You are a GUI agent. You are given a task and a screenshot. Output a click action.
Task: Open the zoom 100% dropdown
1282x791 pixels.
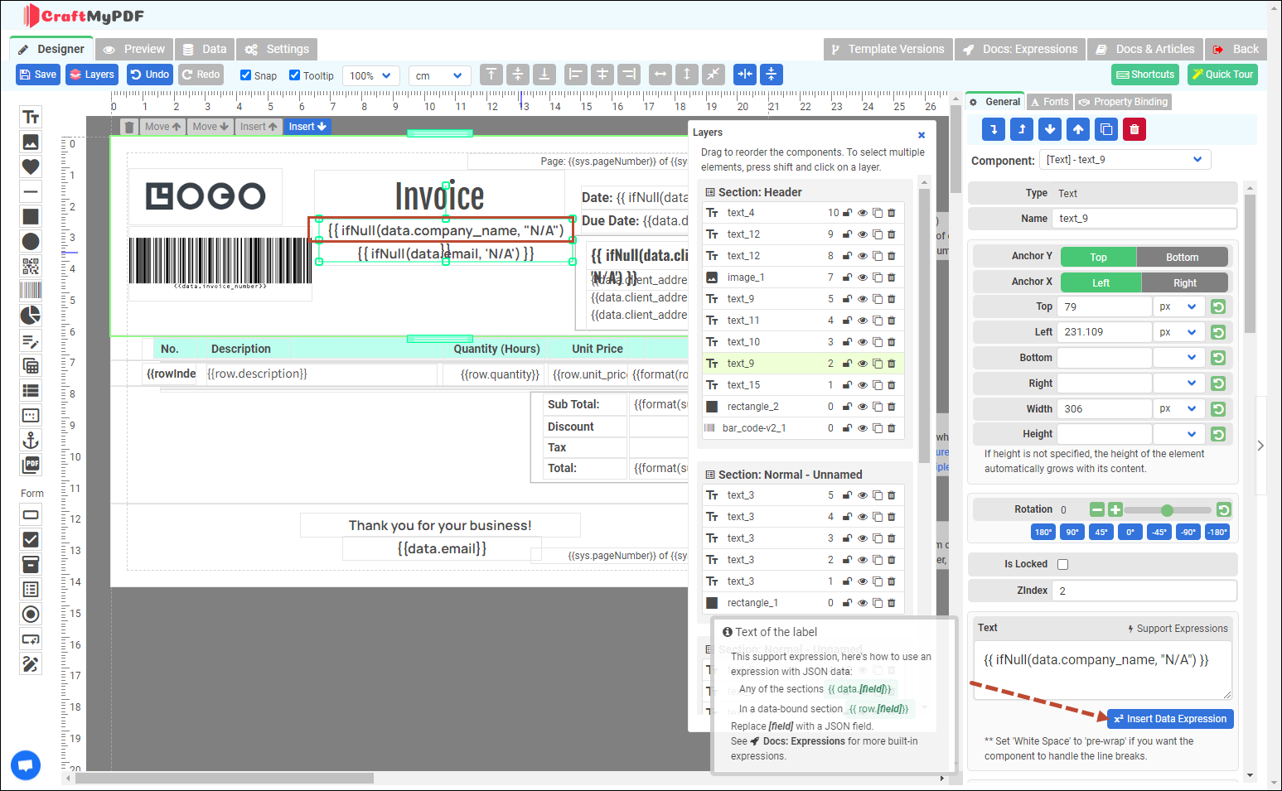tap(370, 75)
